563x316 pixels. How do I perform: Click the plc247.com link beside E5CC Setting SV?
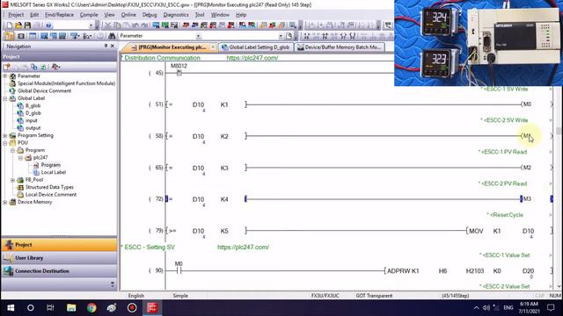pos(243,248)
